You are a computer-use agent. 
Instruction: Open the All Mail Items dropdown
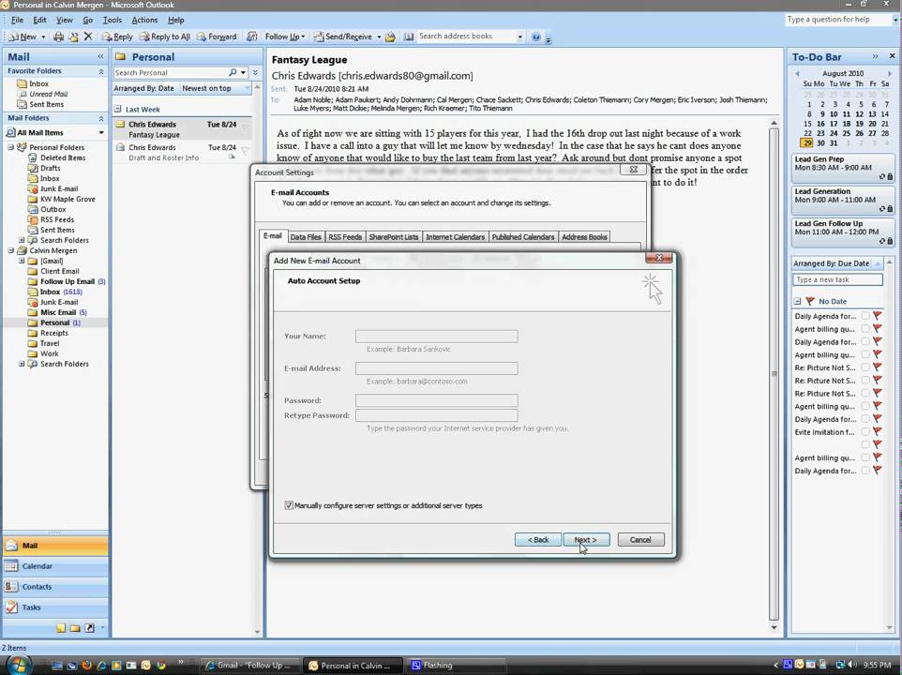tap(101, 133)
